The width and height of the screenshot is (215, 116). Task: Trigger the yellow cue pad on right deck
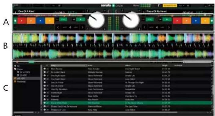pos(205,21)
